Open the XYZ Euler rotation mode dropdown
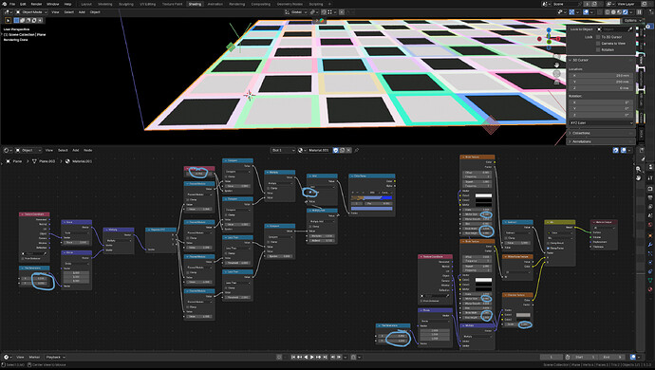The width and height of the screenshot is (655, 370). pyautogui.click(x=601, y=123)
